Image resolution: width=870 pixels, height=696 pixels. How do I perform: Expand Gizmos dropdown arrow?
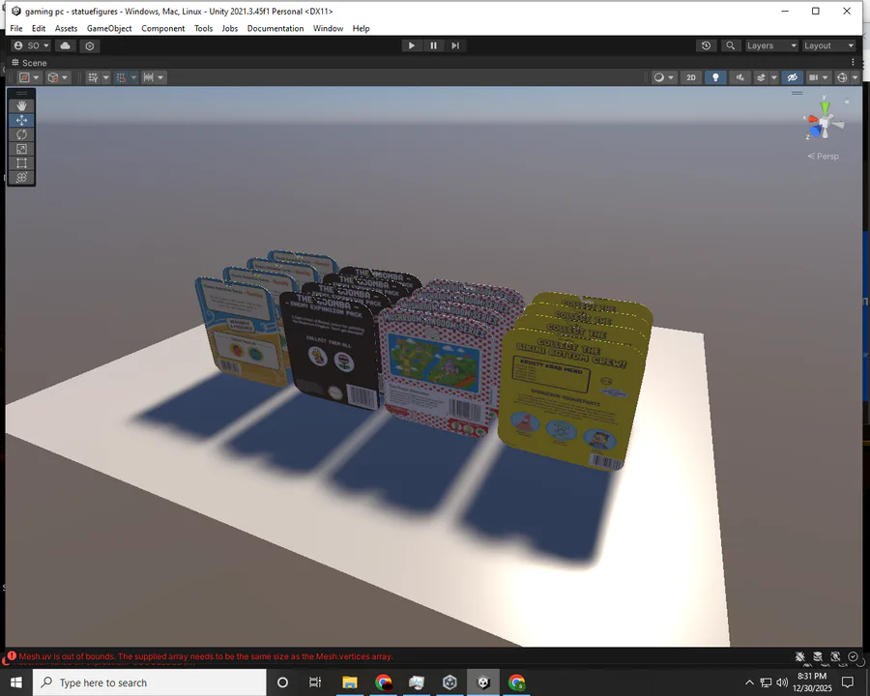855,77
